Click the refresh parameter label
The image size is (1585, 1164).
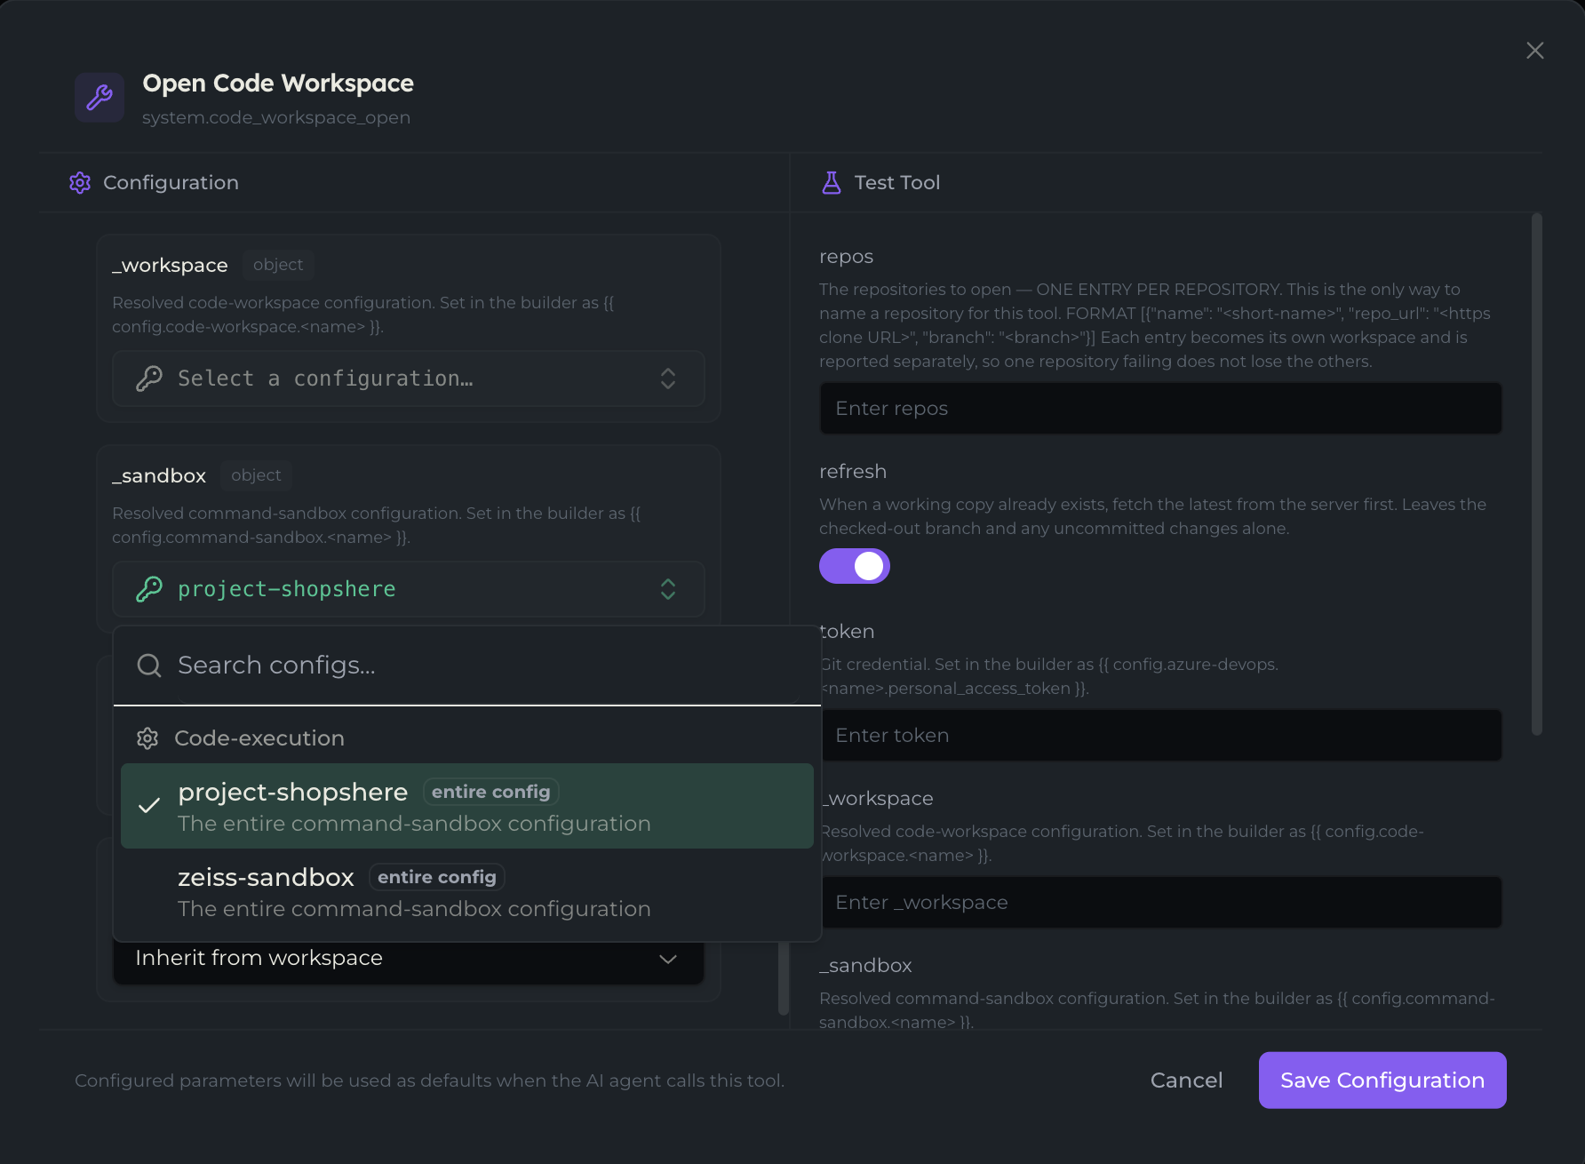coord(853,472)
